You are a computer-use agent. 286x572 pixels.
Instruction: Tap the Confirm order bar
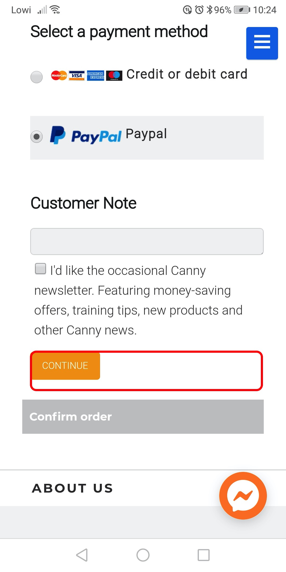(x=143, y=417)
